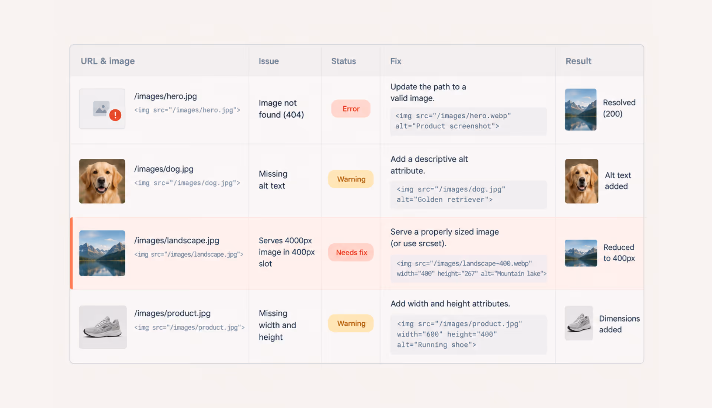
Task: Click the Issue column header
Action: tap(269, 61)
